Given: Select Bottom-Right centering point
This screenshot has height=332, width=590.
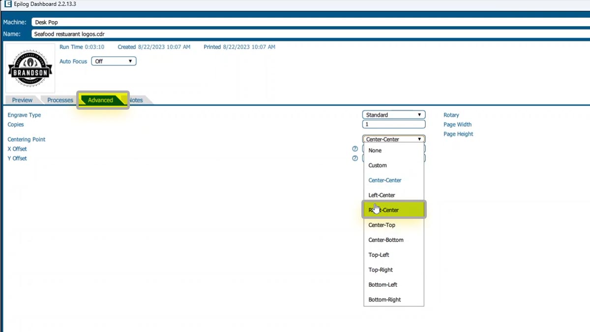Looking at the screenshot, I should coord(384,300).
